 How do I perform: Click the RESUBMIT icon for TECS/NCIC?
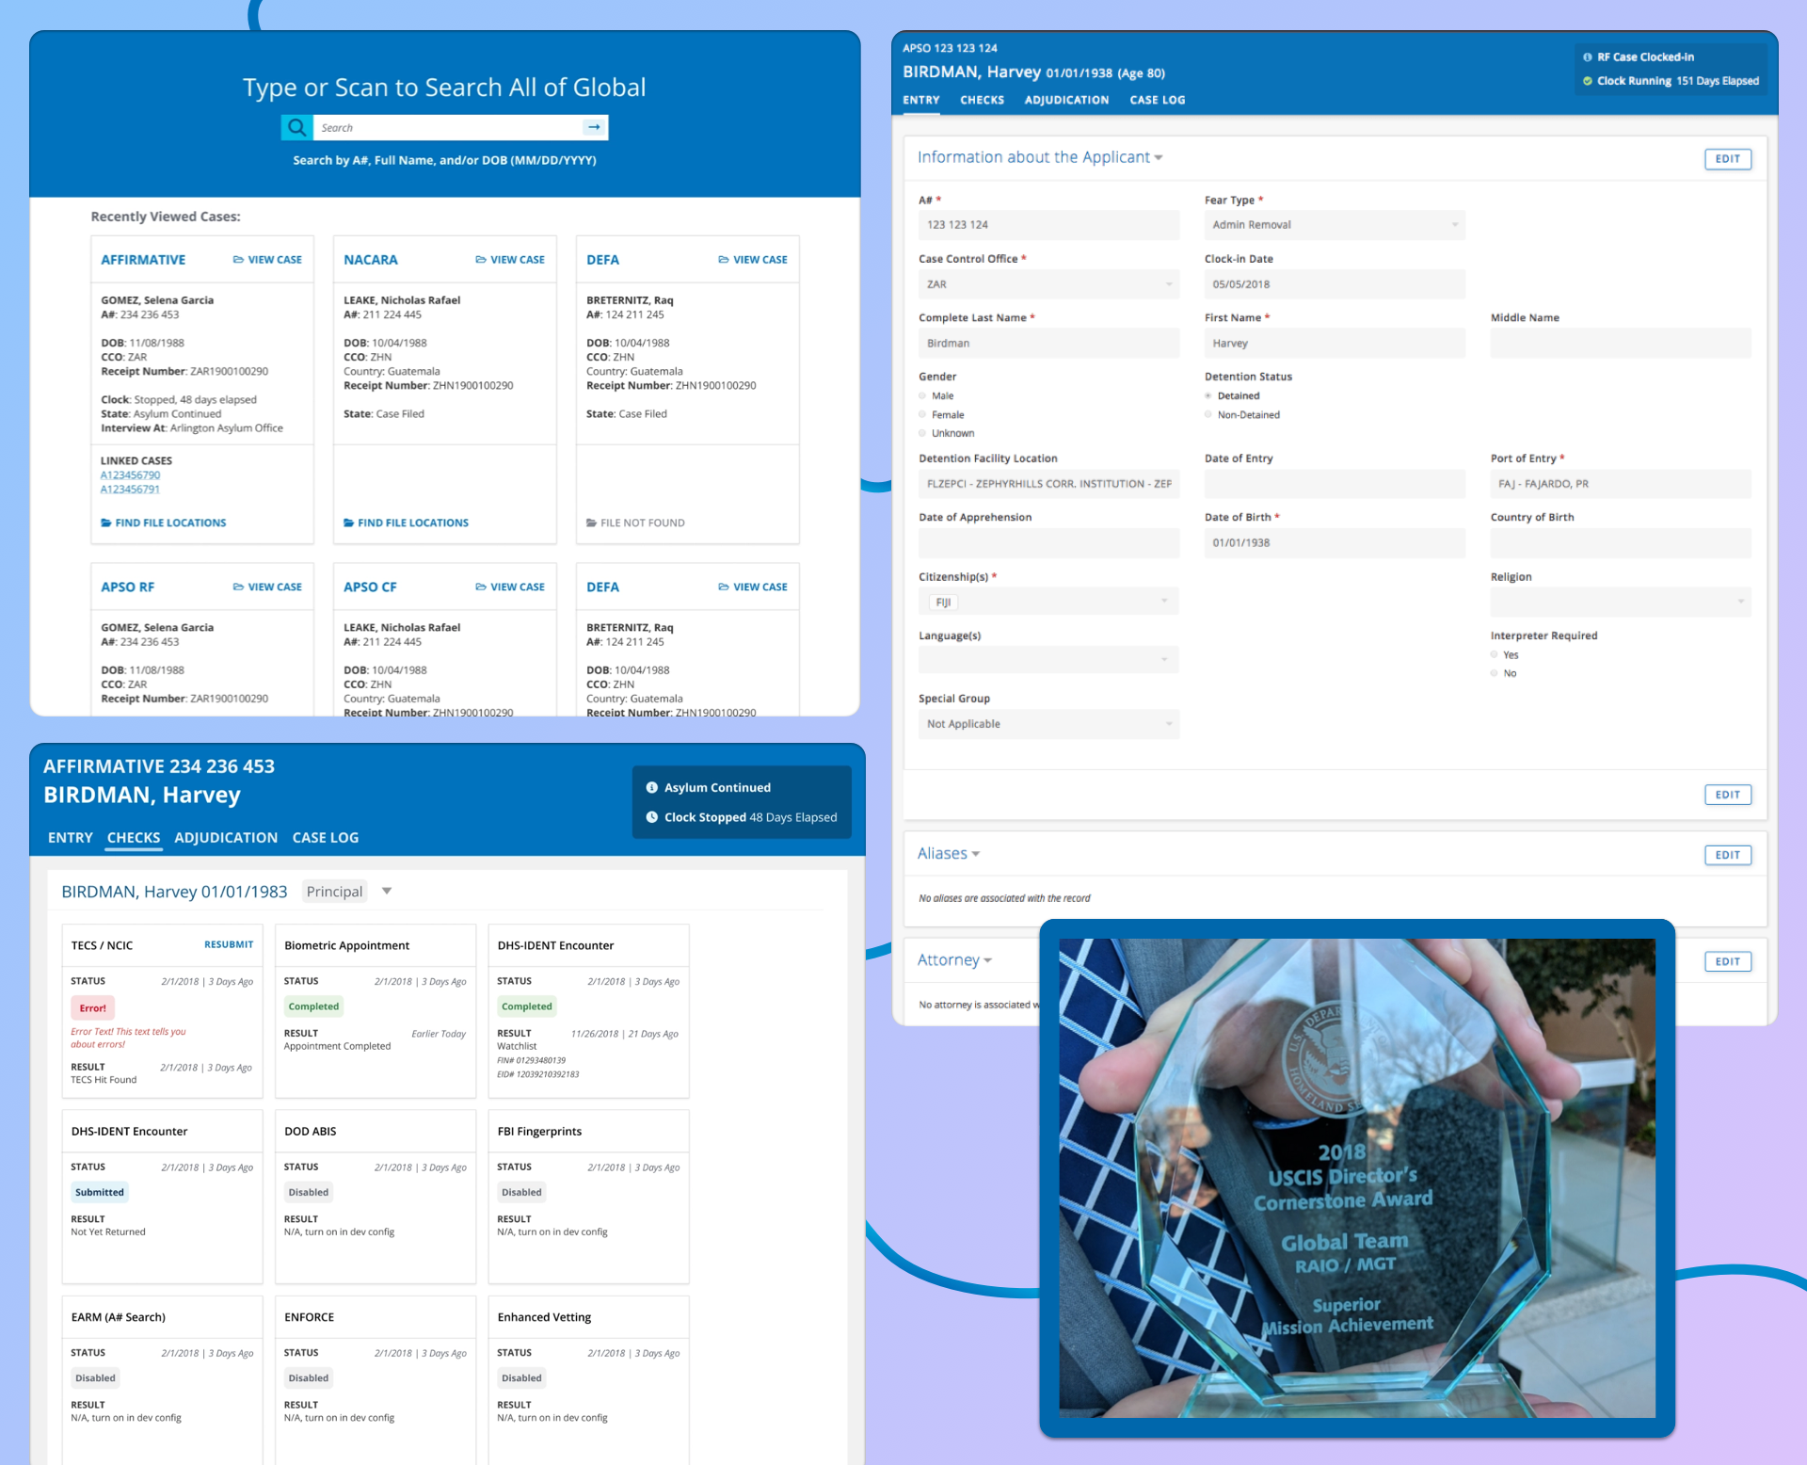click(226, 943)
